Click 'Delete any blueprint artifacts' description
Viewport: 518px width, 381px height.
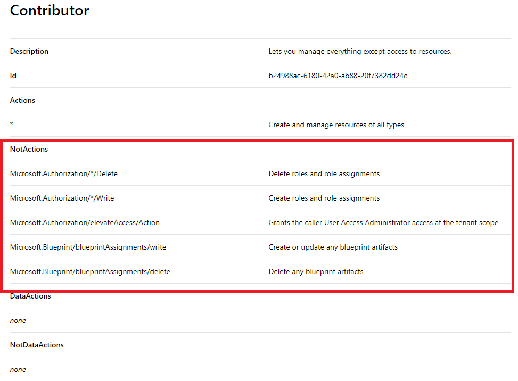click(x=316, y=271)
